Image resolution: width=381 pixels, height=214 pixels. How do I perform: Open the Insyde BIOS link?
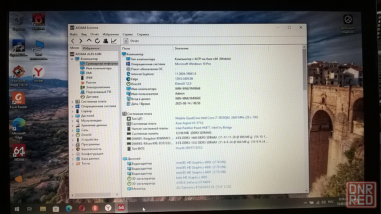point(189,148)
